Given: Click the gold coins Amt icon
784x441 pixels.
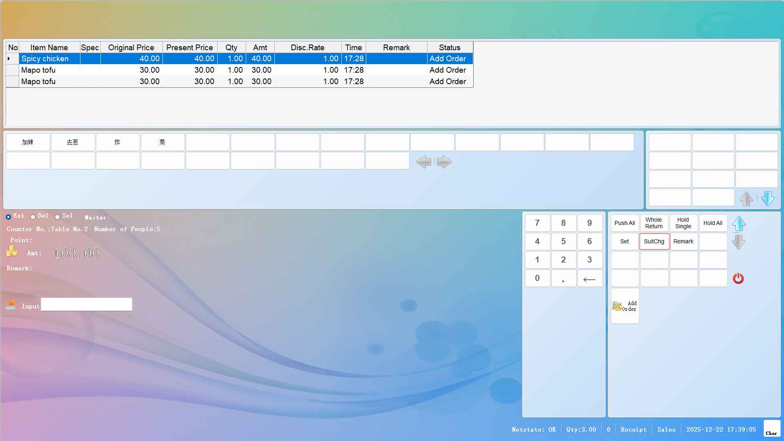Looking at the screenshot, I should pyautogui.click(x=12, y=252).
